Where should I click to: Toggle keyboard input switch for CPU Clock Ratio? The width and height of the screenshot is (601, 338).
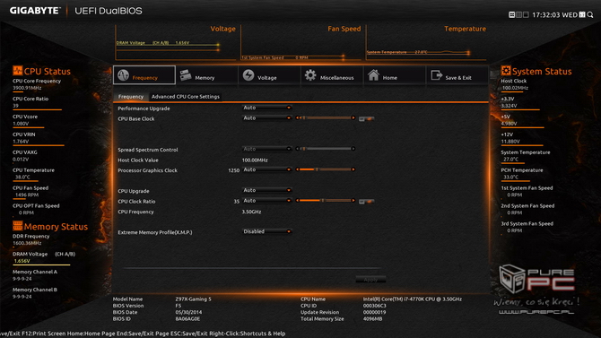click(366, 201)
